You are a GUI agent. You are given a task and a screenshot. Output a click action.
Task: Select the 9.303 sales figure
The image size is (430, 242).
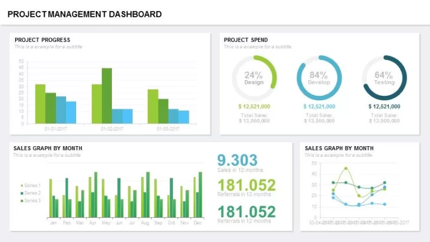point(237,160)
